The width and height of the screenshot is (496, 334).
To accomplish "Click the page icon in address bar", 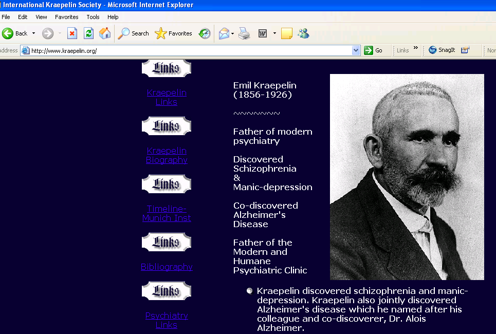I will tap(26, 50).
